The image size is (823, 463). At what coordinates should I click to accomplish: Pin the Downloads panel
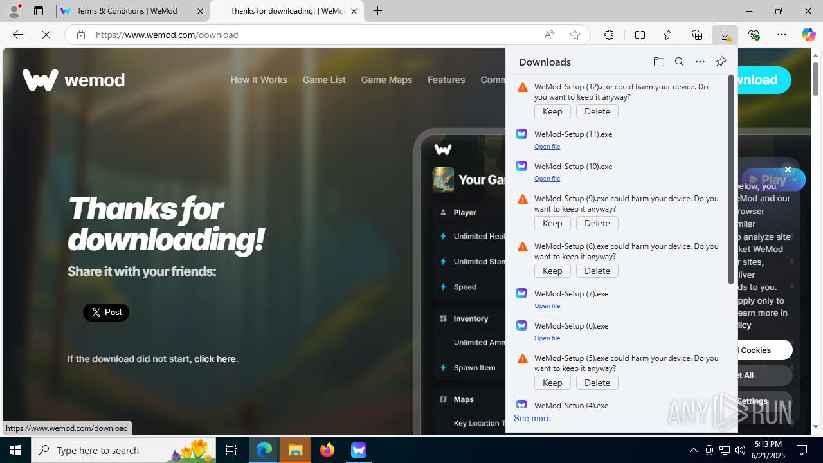(x=721, y=62)
